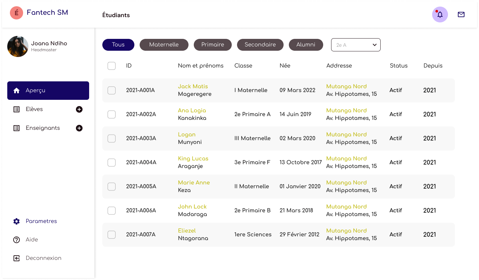Open the 2e A class dropdown
The image size is (479, 280).
[x=356, y=45]
